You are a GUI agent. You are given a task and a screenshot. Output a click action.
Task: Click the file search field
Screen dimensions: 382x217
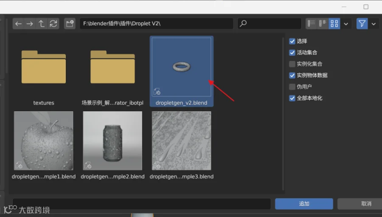pos(270,24)
